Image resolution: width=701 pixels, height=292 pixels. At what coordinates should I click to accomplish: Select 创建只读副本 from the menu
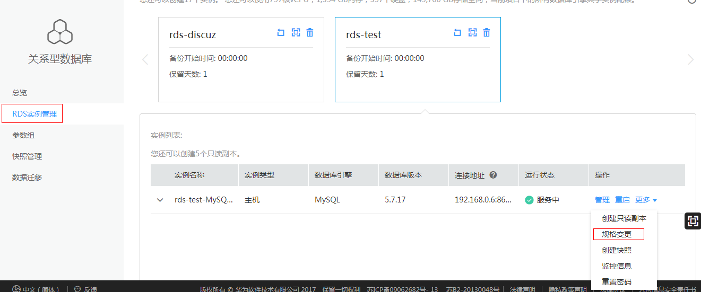click(624, 218)
